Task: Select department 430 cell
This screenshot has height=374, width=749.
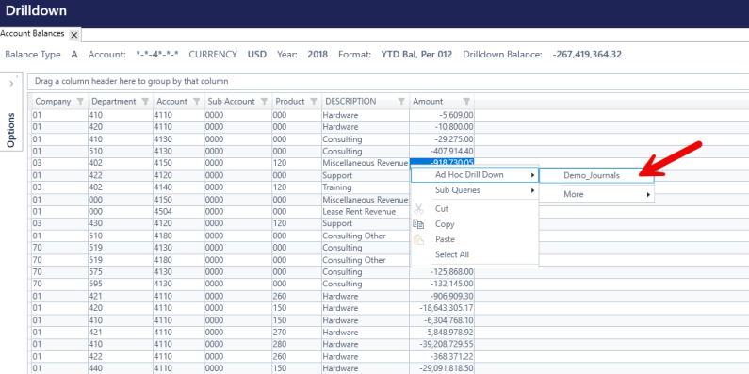Action: (121, 223)
